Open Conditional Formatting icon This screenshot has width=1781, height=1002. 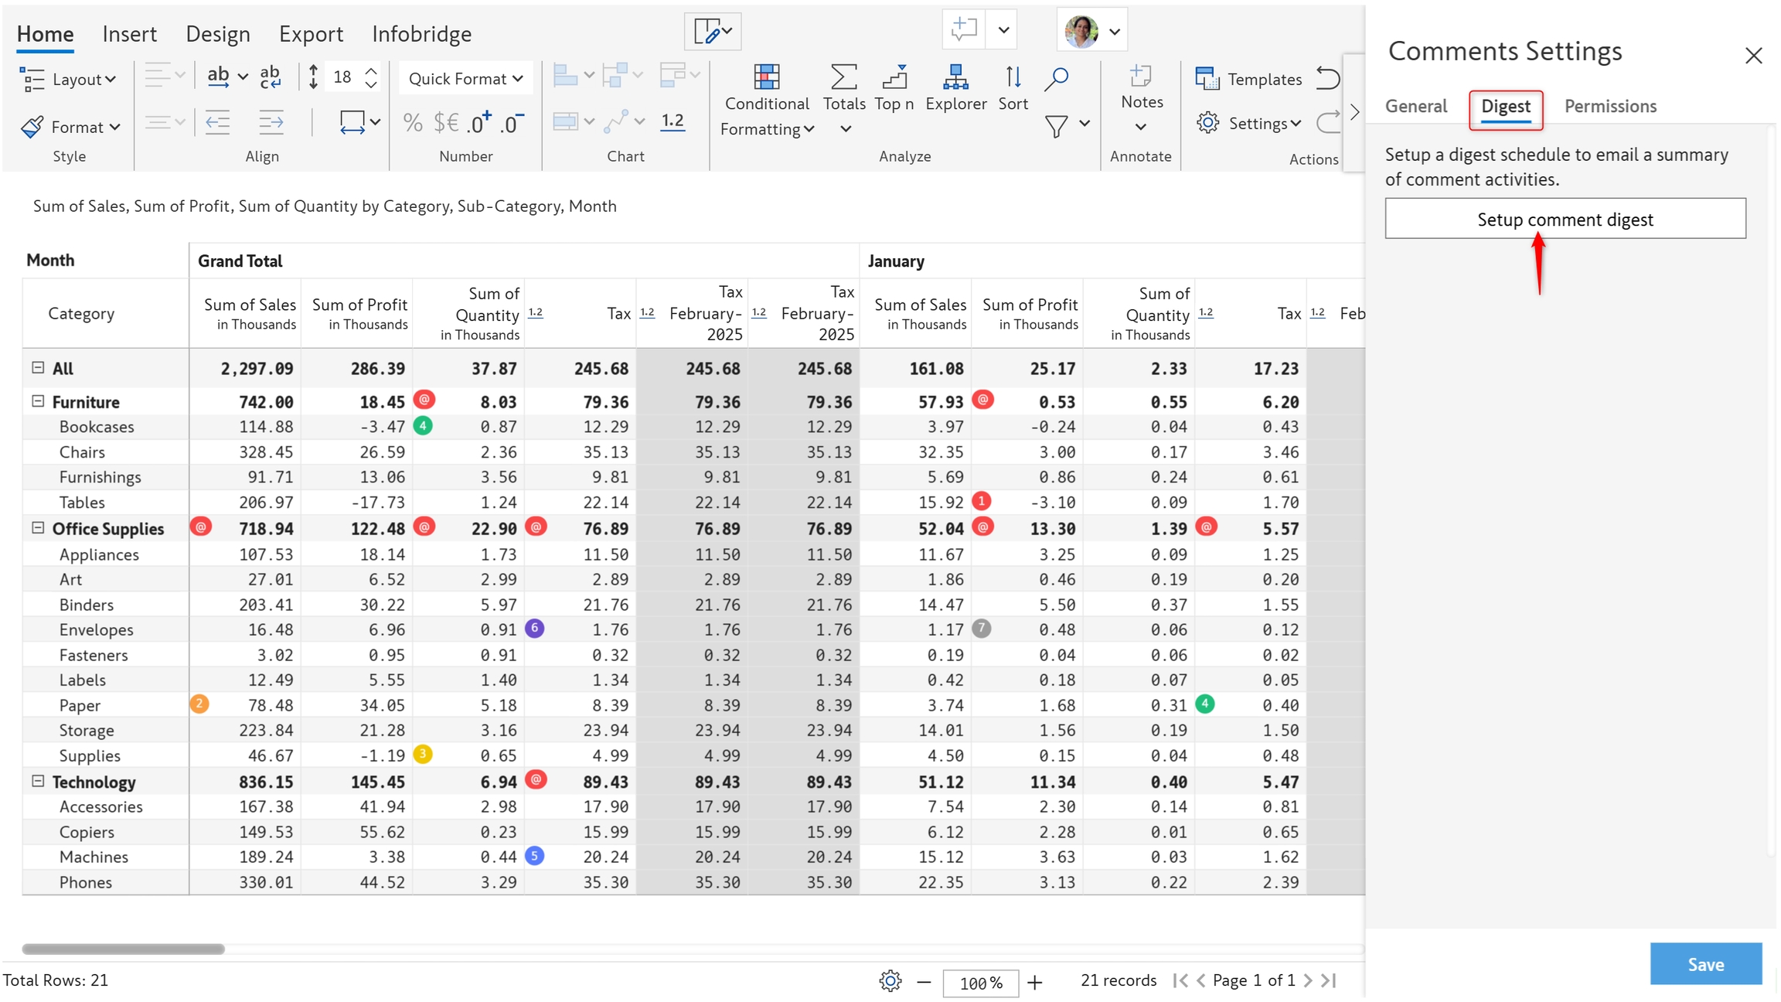click(x=766, y=77)
